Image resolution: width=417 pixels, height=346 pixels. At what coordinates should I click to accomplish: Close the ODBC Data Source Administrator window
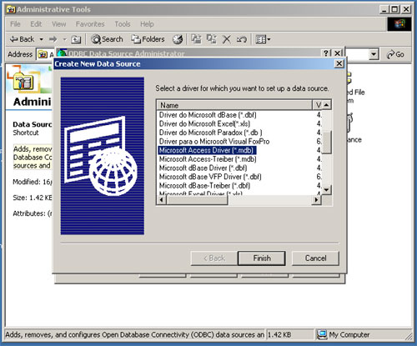pos(338,53)
